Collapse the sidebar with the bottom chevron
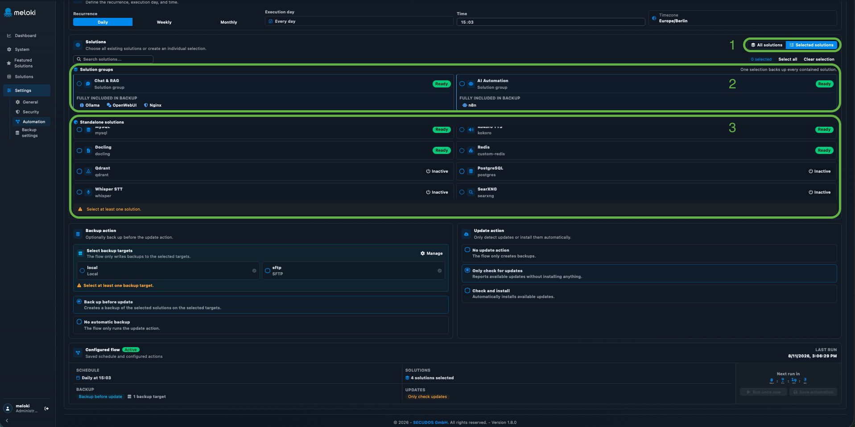Image resolution: width=855 pixels, height=427 pixels. point(7,421)
